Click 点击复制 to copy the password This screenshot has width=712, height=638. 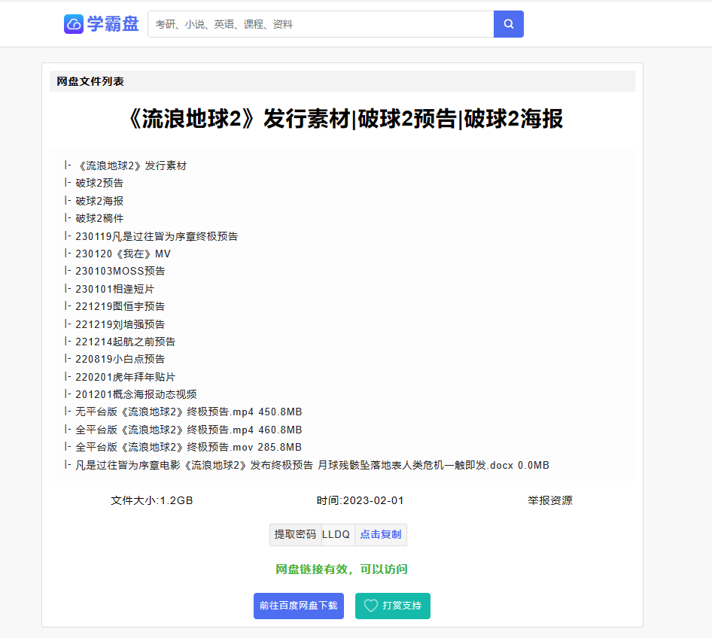coord(380,535)
